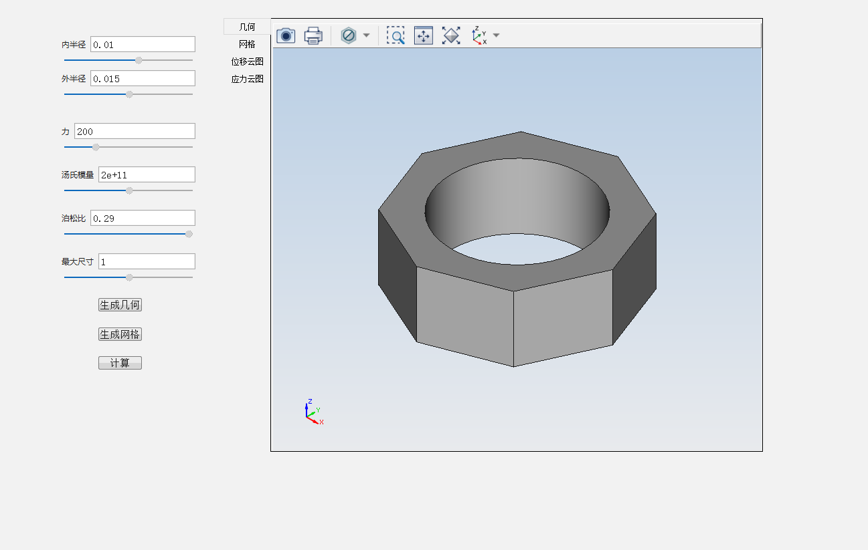Click the pan view icon
This screenshot has width=868, height=550.
coord(424,35)
